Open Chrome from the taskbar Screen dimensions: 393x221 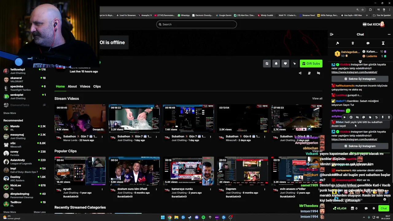click(169, 218)
